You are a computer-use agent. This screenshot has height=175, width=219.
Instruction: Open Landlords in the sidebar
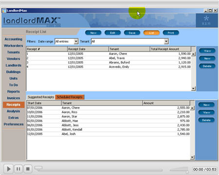14,65
